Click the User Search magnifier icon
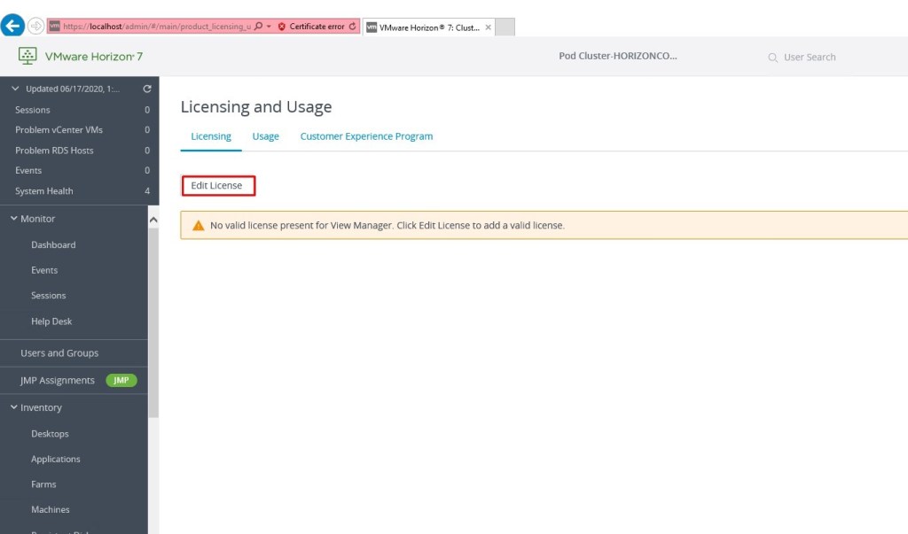This screenshot has height=534, width=908. [773, 58]
